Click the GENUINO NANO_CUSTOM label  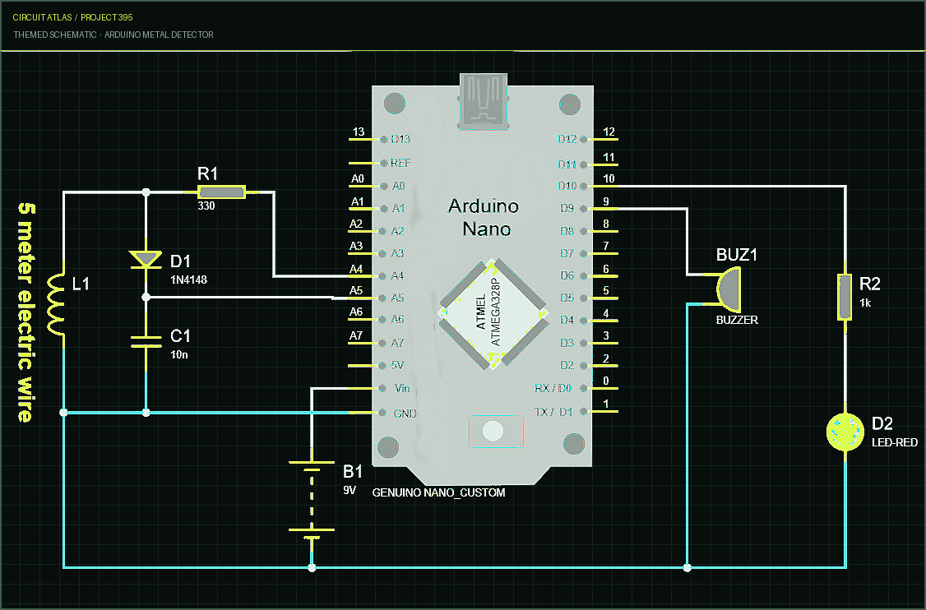point(439,492)
